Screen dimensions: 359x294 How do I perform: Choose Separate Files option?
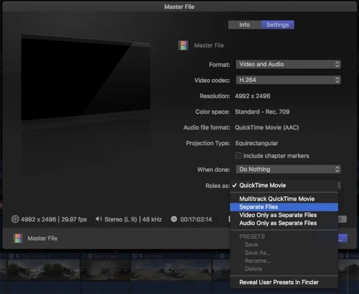[284, 207]
